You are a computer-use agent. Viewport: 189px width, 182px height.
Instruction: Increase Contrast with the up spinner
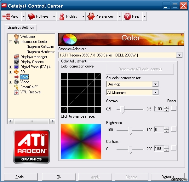[x=166, y=147]
